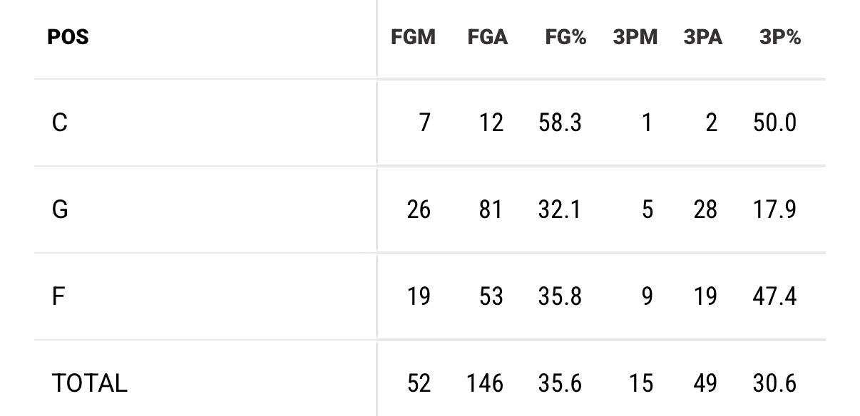This screenshot has height=416, width=860.
Task: Sort by FG% header
Action: click(x=565, y=38)
